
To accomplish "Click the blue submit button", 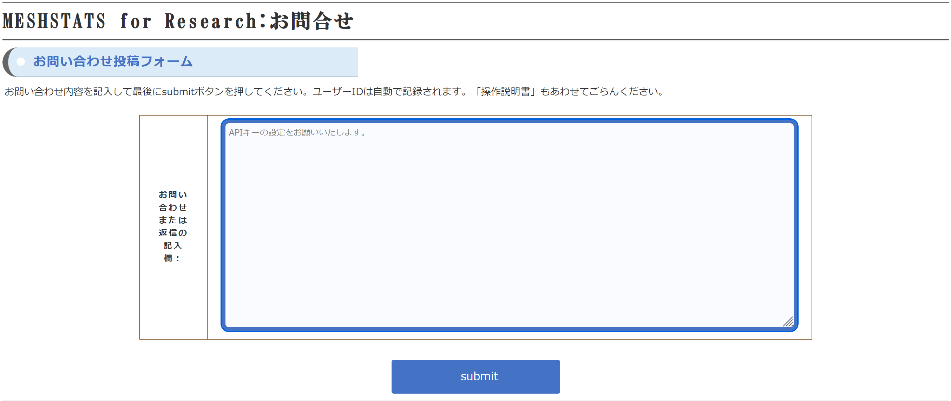I will 476,376.
